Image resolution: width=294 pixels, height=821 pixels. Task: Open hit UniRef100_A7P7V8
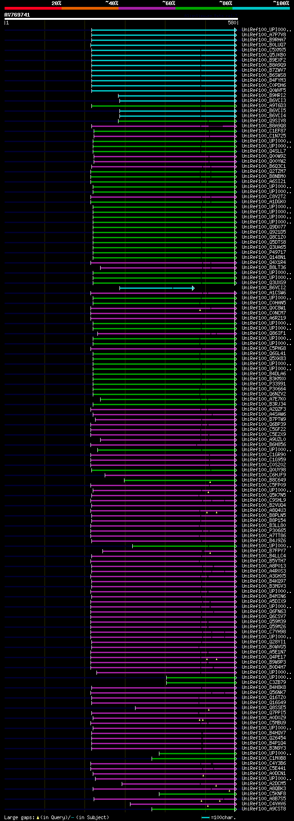pos(264,34)
